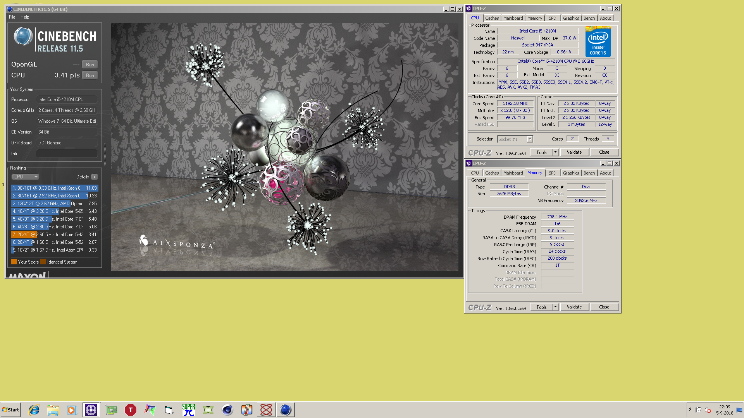Click the NB Frequency value 3092.6 MHz
Screen dimensions: 744x418
[x=586, y=200]
